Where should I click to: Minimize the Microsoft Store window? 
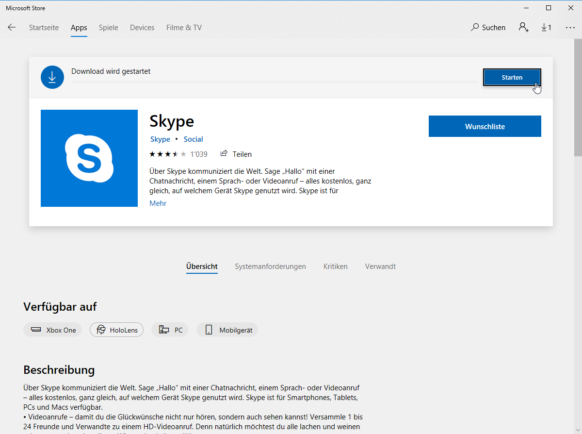pos(526,8)
